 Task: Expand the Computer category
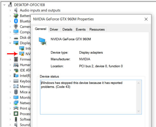click(x=10, y=32)
